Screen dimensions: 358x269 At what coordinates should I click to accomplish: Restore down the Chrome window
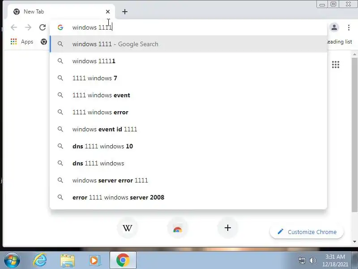(333, 4)
